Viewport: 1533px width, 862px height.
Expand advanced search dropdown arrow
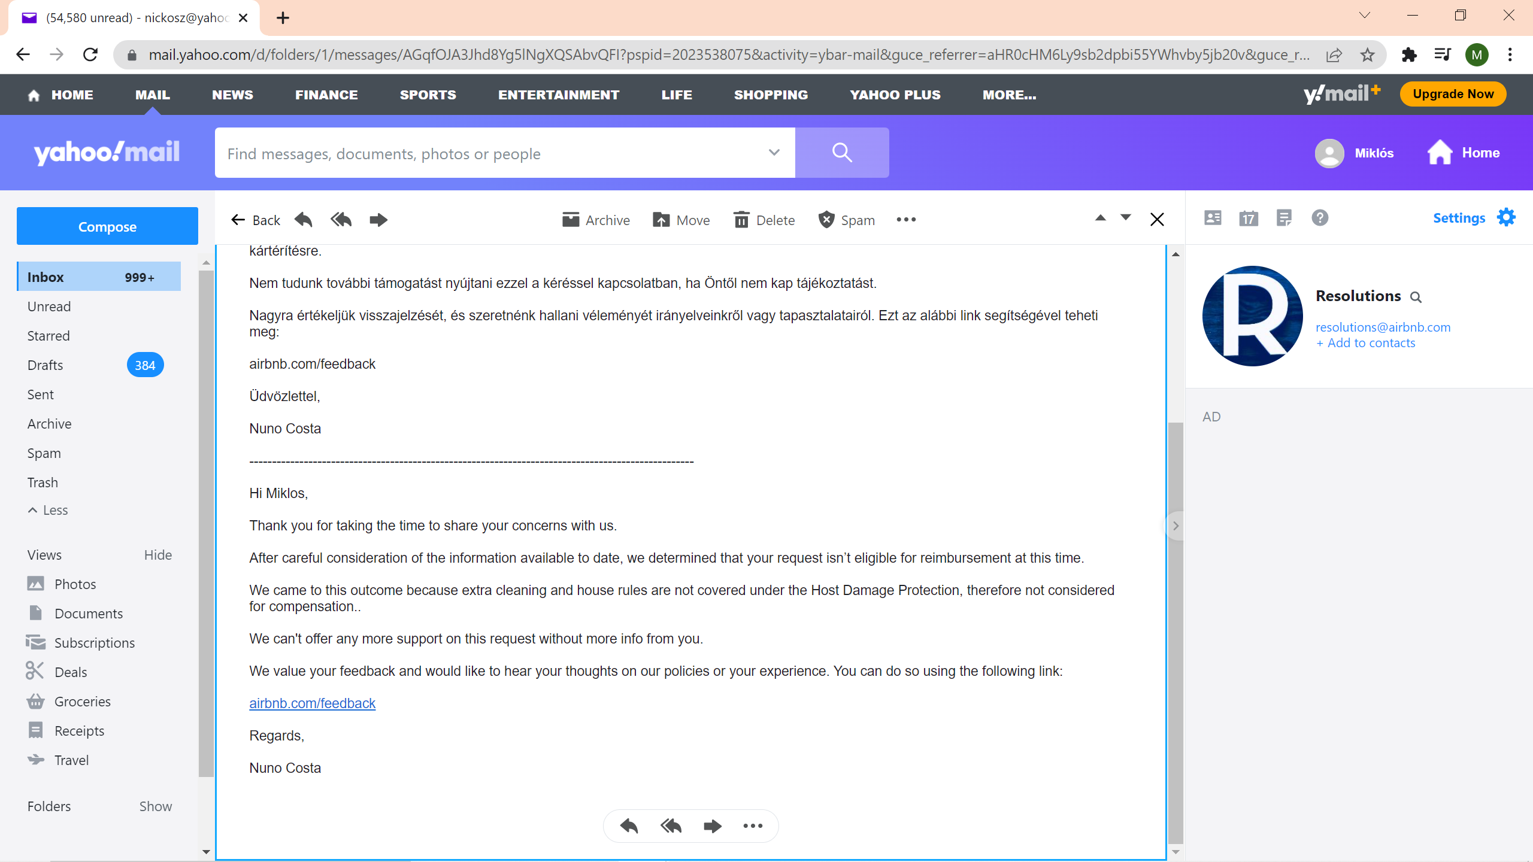click(x=774, y=153)
